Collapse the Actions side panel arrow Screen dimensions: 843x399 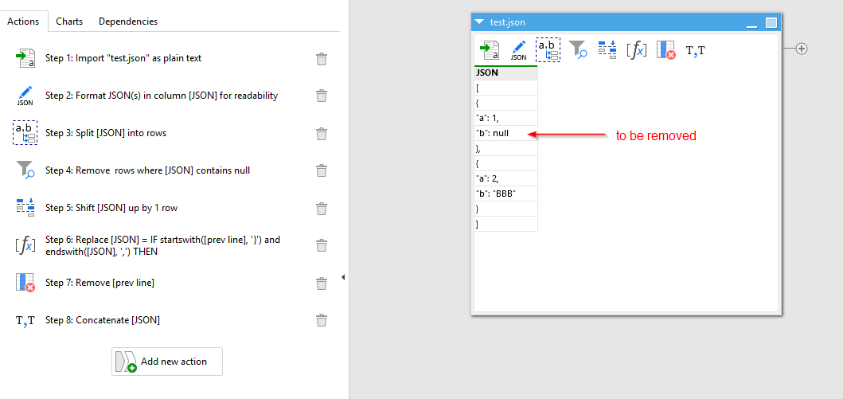[343, 277]
